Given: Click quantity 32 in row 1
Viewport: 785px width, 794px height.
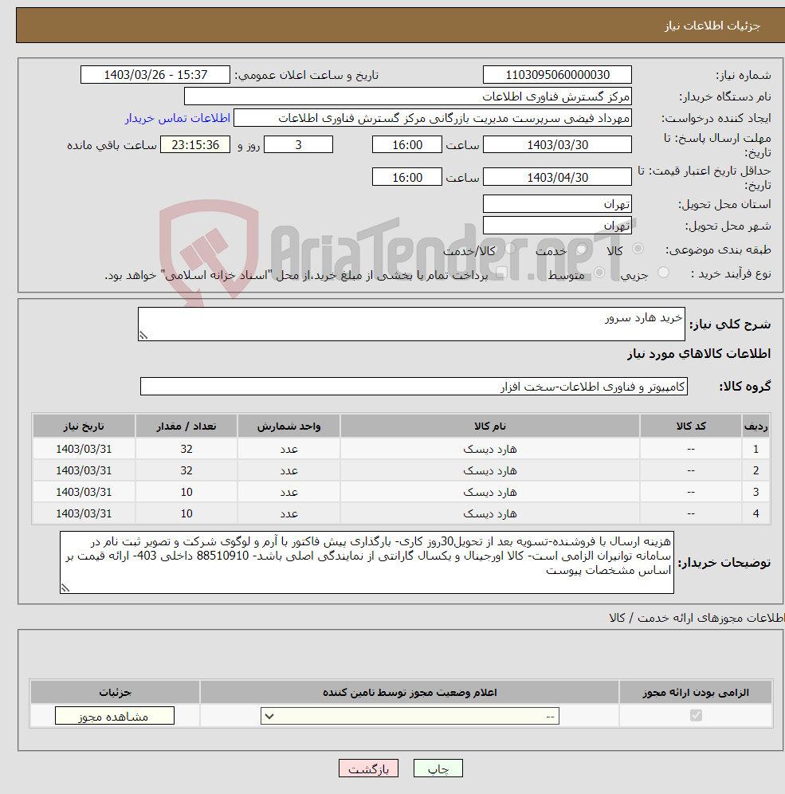Looking at the screenshot, I should [x=186, y=449].
